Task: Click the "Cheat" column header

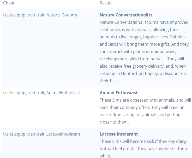Action: pos(9,3)
